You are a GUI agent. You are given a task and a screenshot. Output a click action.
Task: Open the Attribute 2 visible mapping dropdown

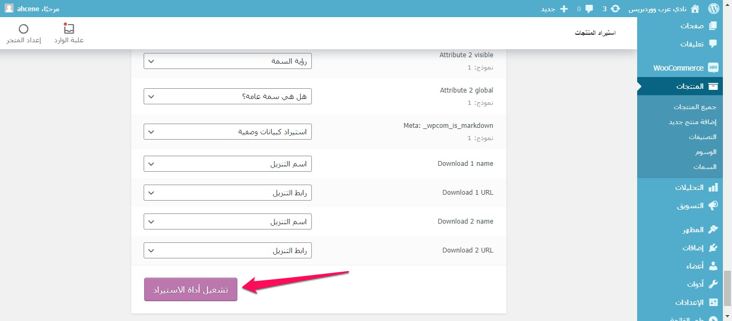pyautogui.click(x=228, y=61)
